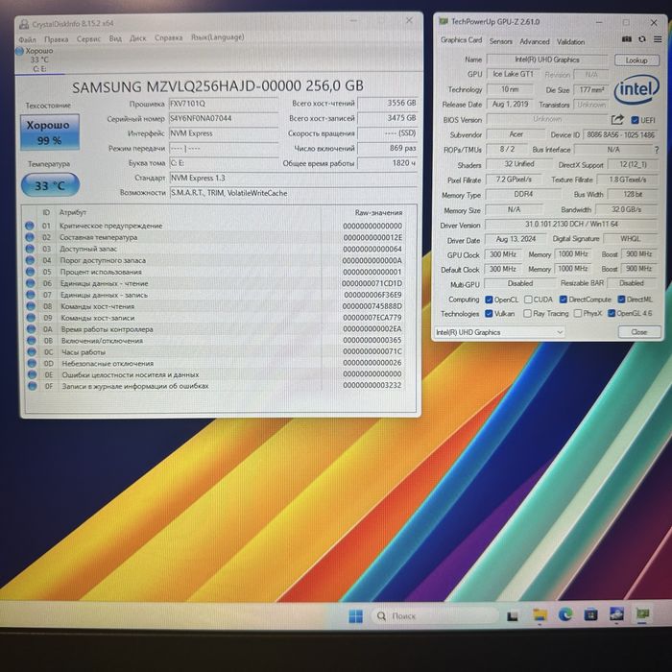The image size is (672, 672).
Task: Click the Прошивка field FXV7101Q
Action: [x=224, y=104]
